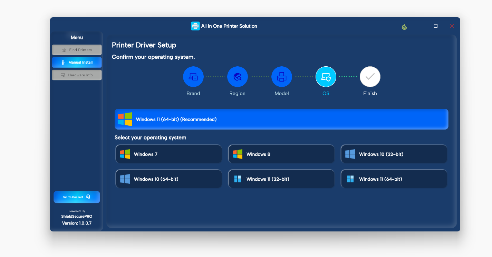Pick Windows 11 (32-bit) option
Image resolution: width=492 pixels, height=257 pixels.
click(281, 179)
